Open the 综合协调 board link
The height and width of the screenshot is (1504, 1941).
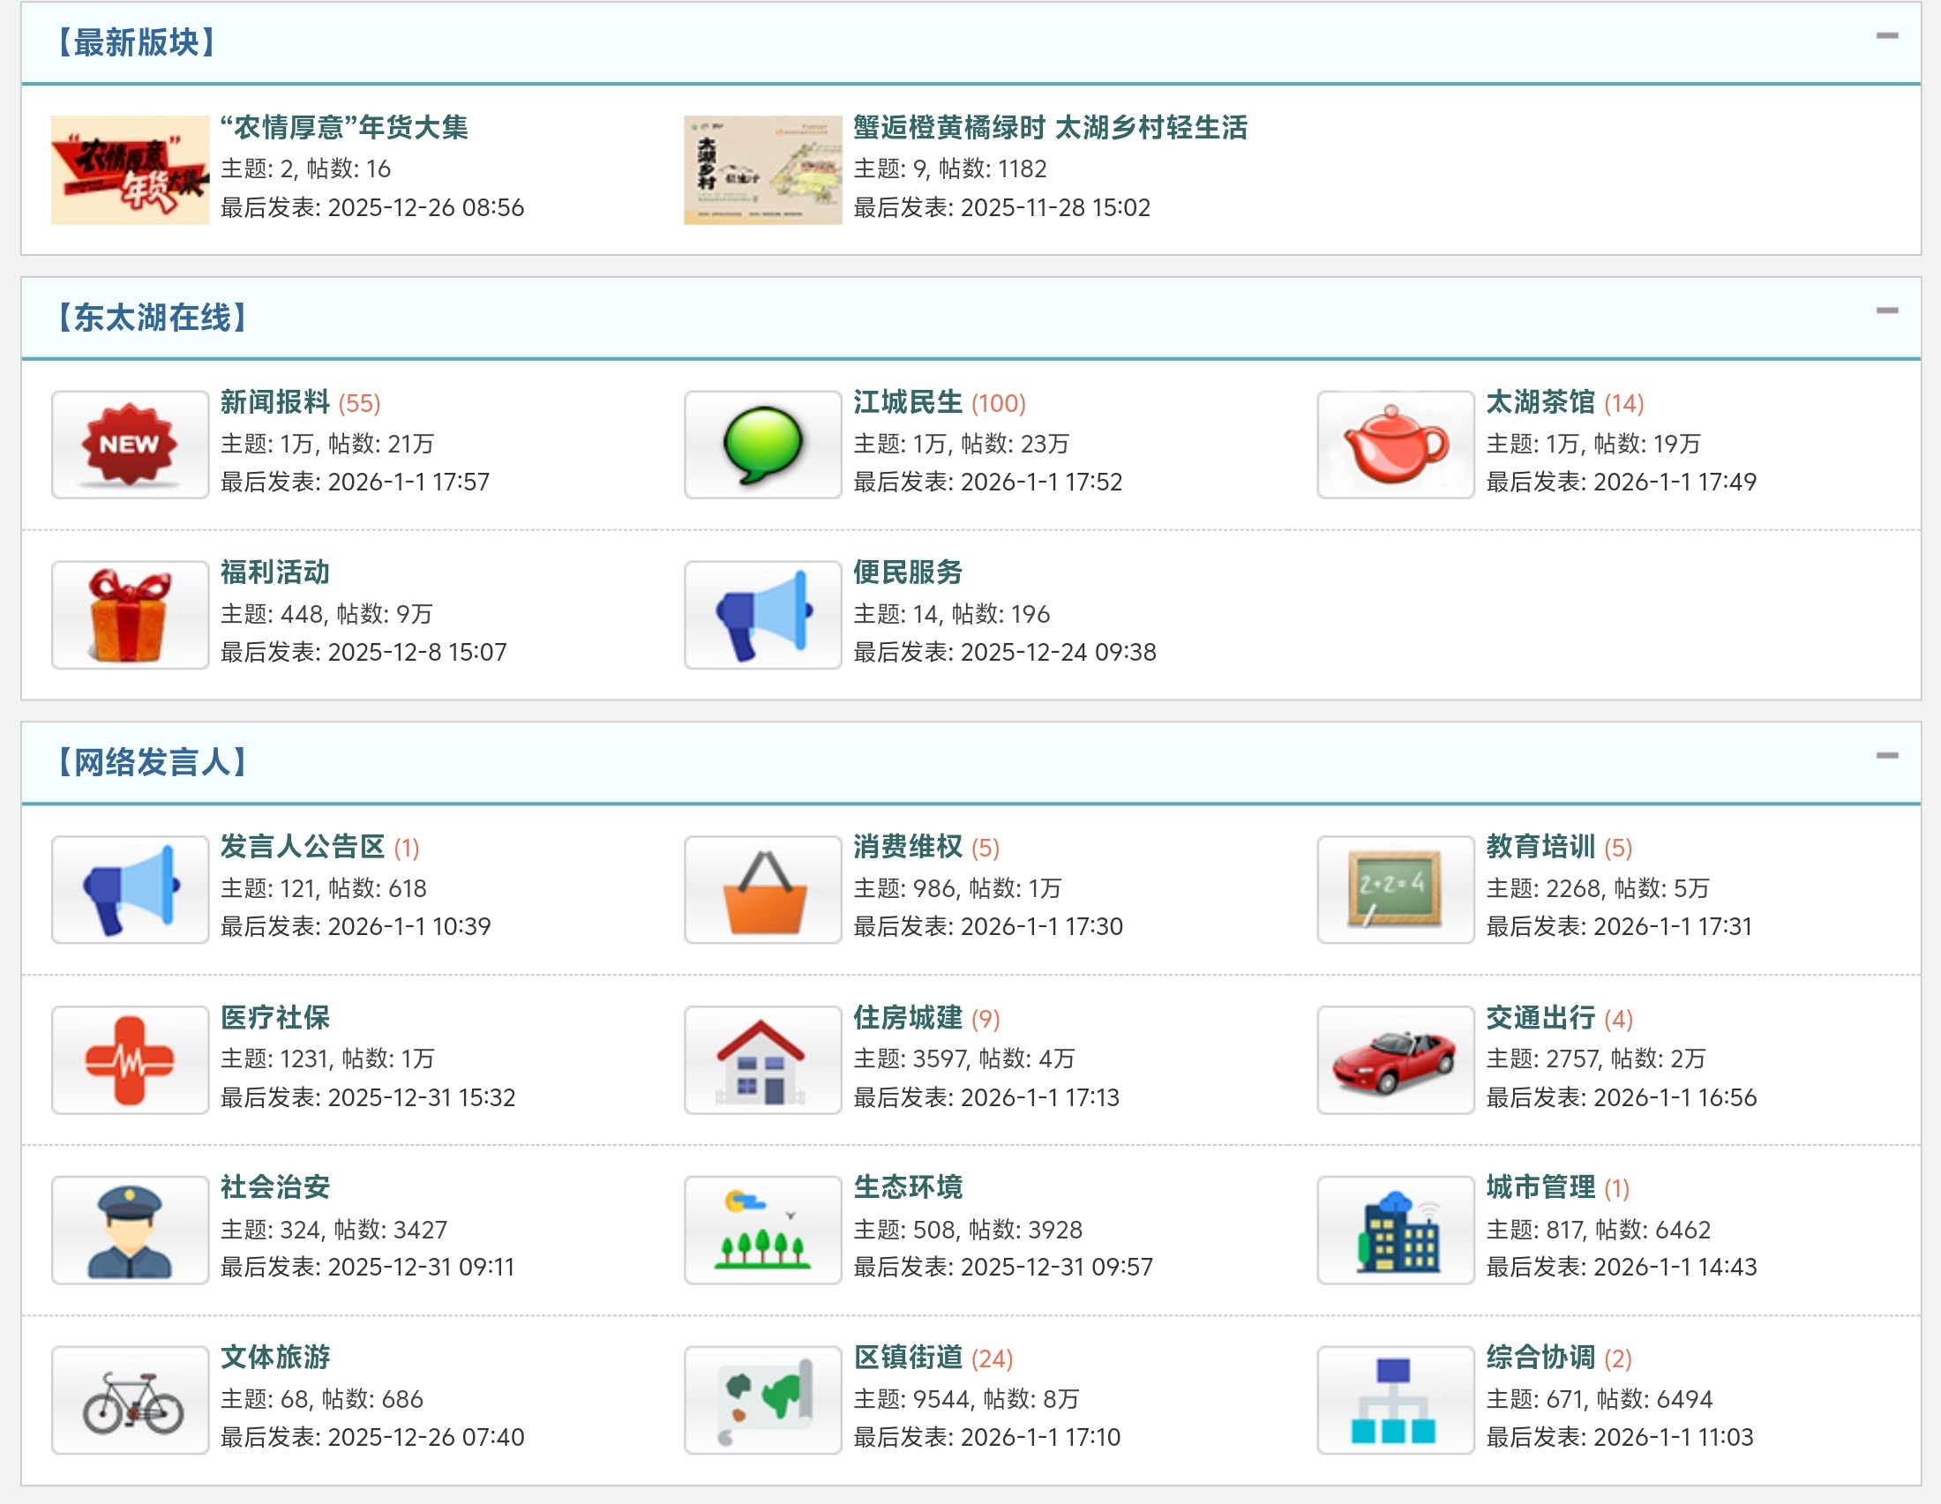tap(1540, 1358)
